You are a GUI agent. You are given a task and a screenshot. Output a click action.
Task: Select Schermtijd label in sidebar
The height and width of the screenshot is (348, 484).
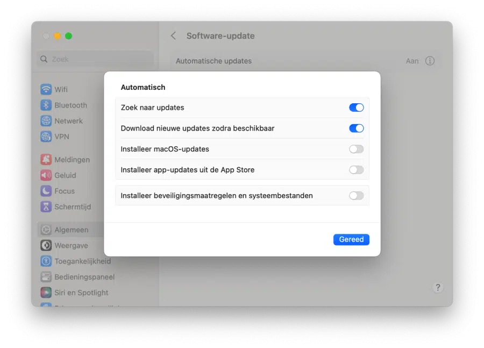click(x=73, y=207)
